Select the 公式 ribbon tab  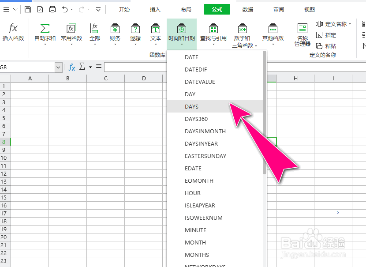coord(217,9)
